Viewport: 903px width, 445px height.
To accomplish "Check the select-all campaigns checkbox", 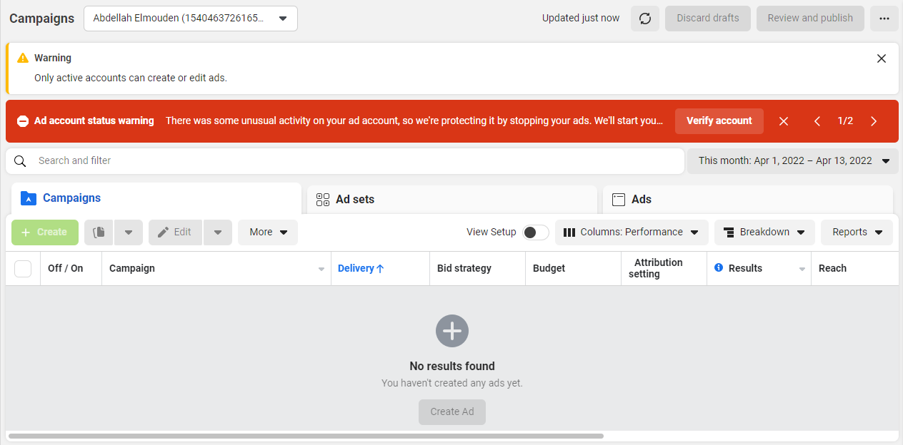I will [x=23, y=268].
